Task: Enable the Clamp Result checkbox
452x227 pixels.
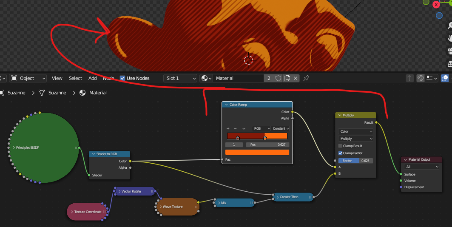Action: click(x=340, y=146)
